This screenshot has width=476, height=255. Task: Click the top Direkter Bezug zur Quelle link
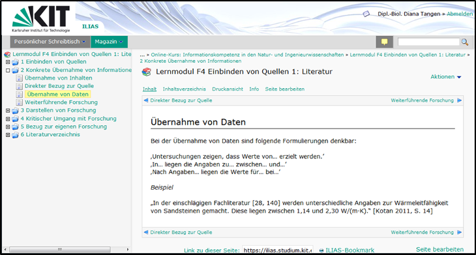[181, 100]
